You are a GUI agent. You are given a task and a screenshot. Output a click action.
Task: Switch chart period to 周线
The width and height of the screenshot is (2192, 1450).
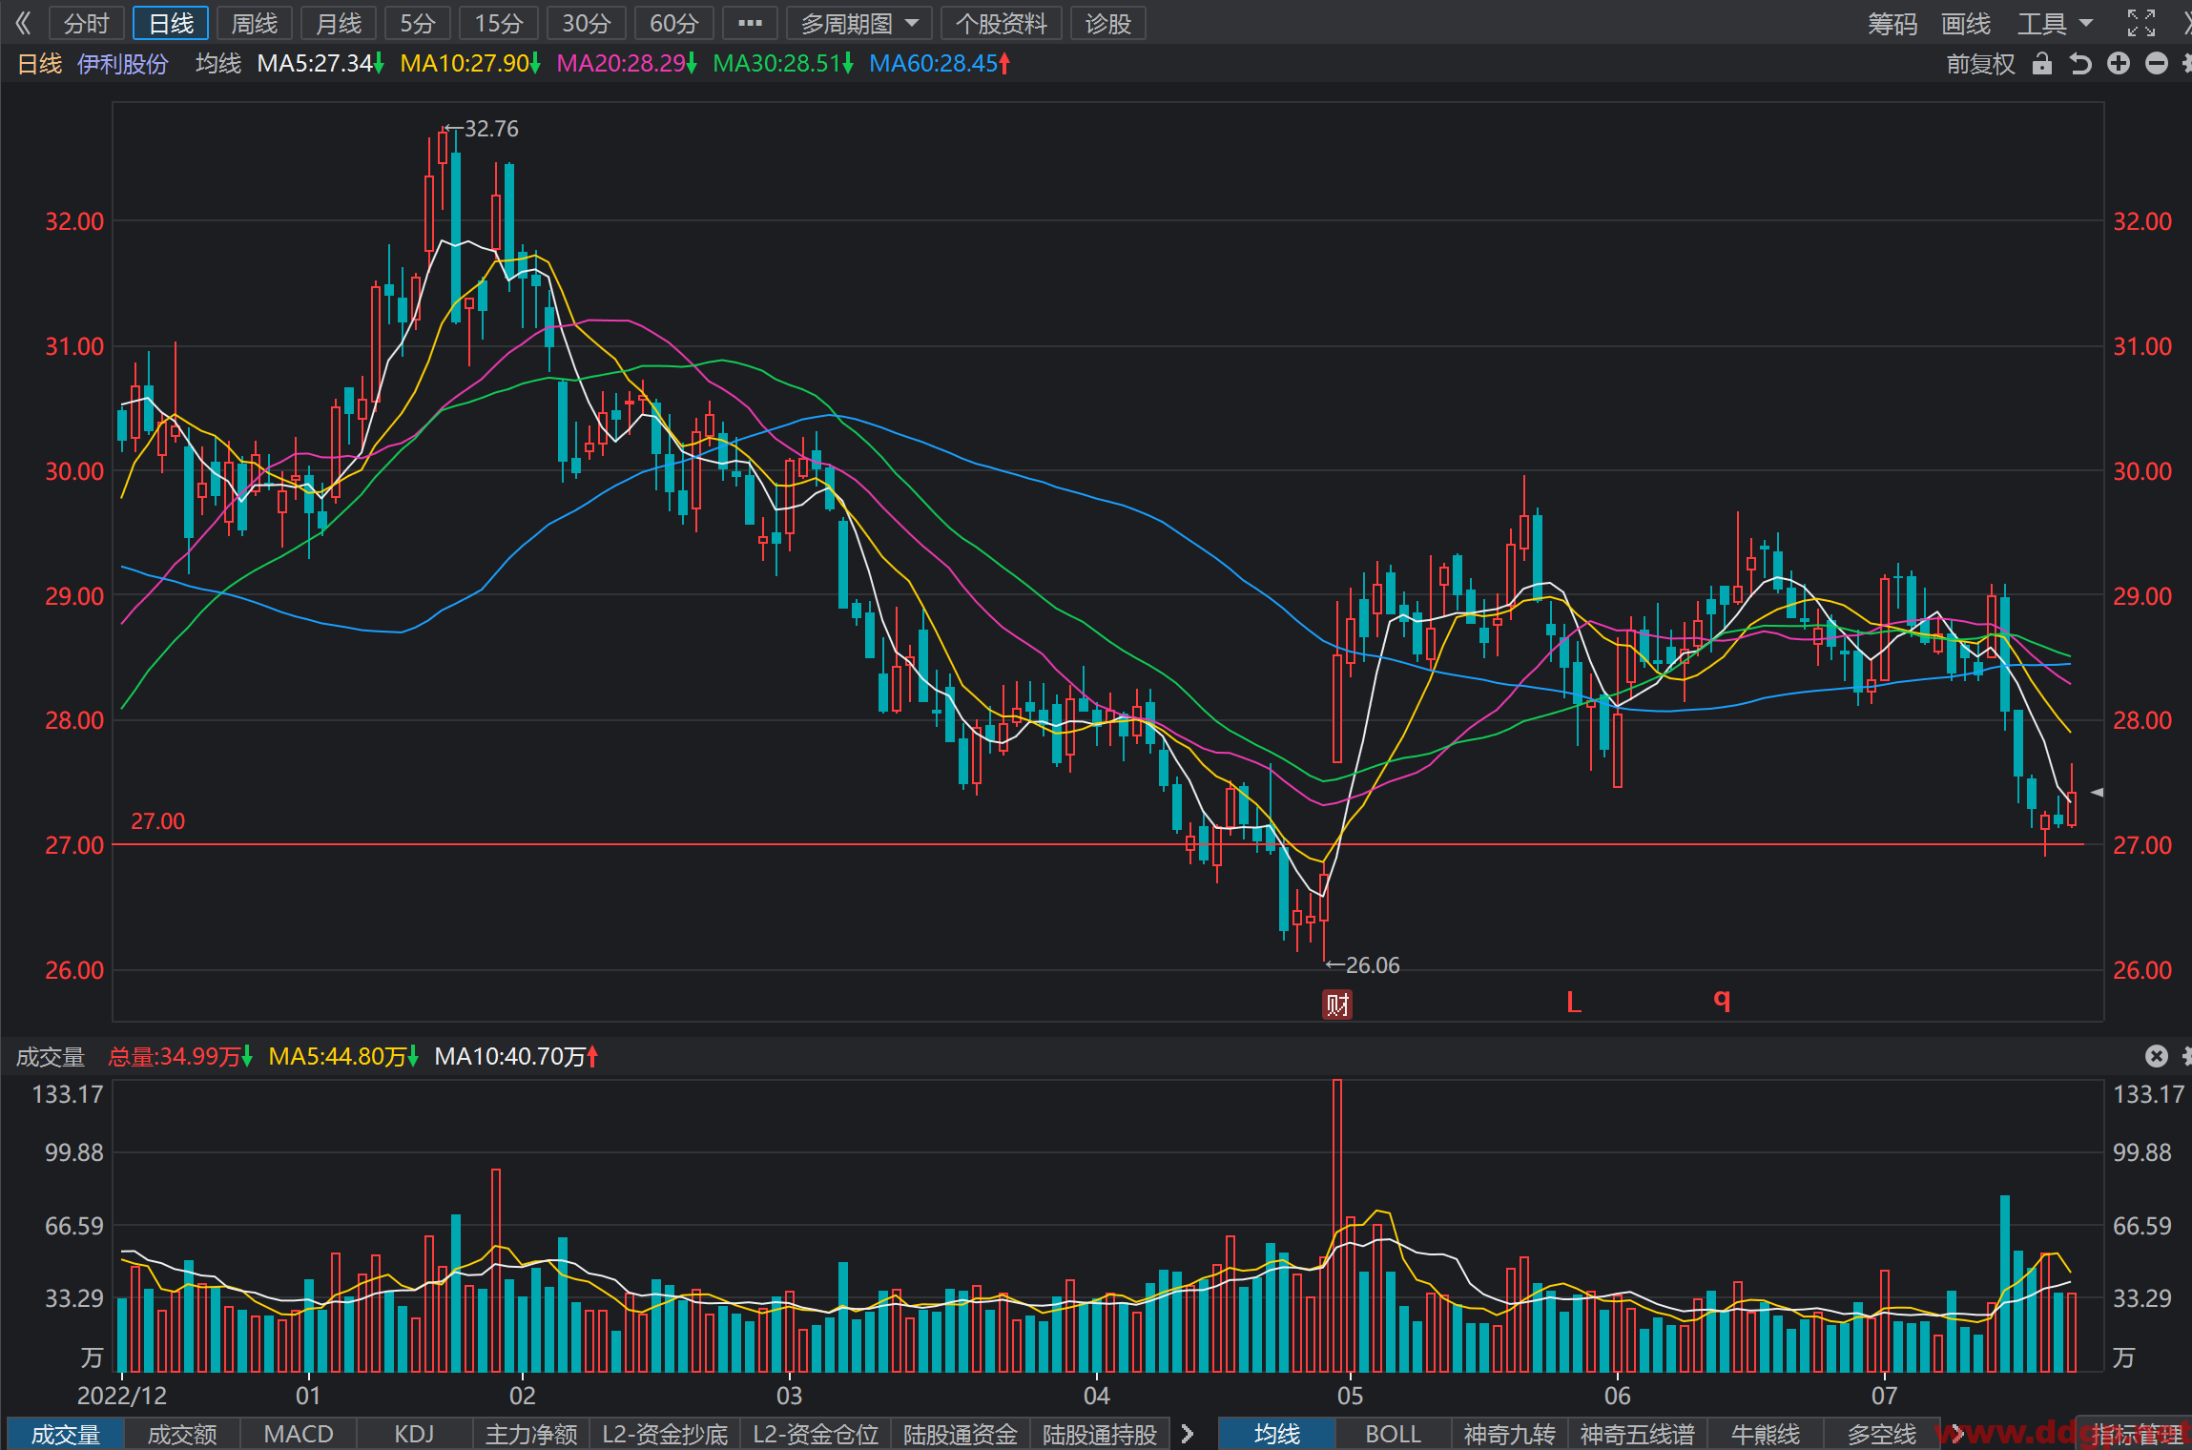click(x=254, y=23)
